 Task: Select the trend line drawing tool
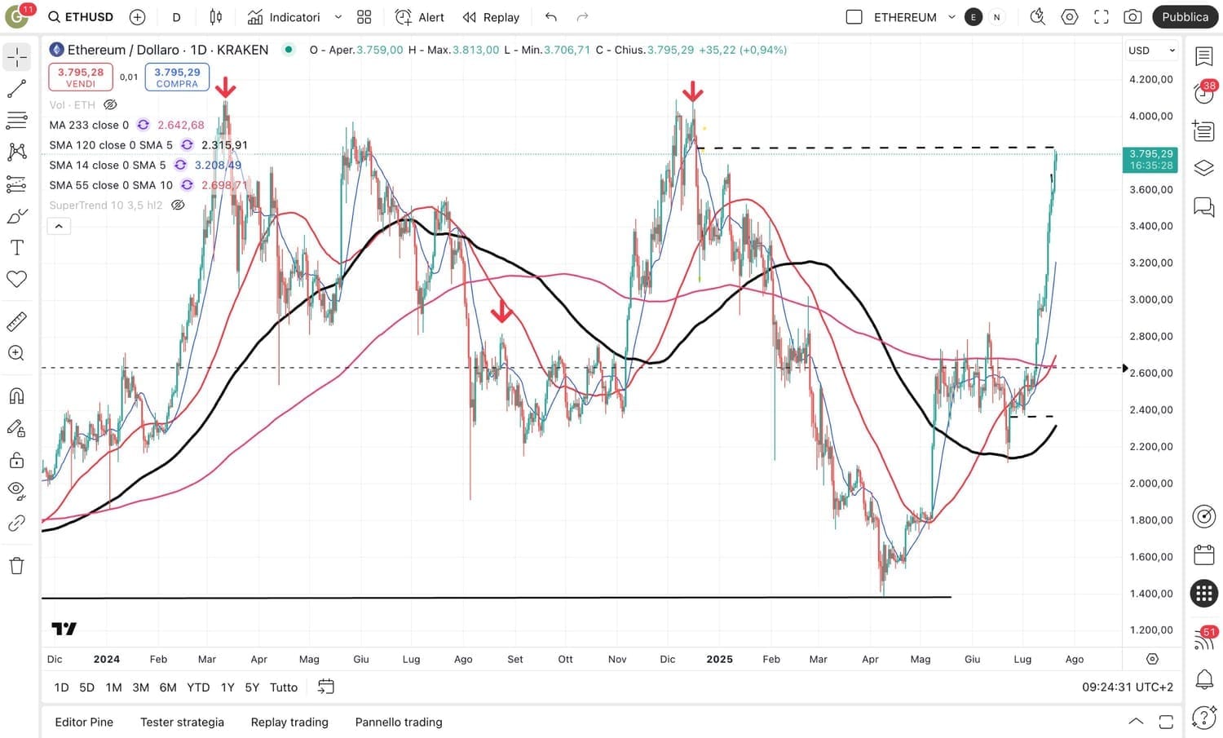[x=17, y=89]
